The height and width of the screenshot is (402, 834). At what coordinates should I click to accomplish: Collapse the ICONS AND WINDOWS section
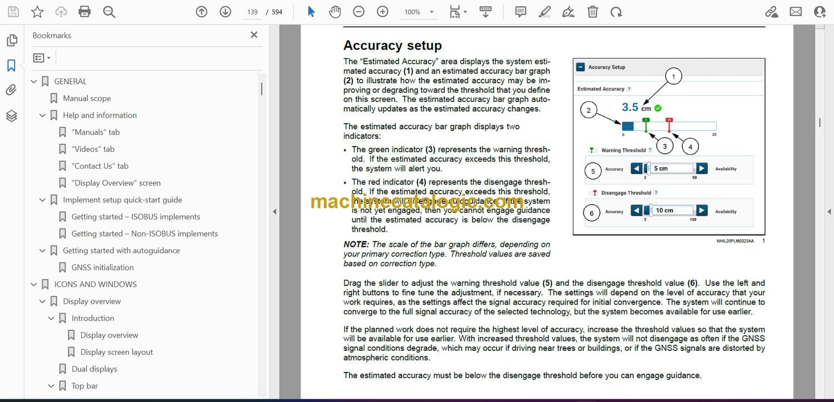(x=34, y=284)
